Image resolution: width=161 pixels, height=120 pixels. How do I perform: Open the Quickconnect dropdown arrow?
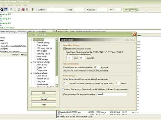(138, 10)
